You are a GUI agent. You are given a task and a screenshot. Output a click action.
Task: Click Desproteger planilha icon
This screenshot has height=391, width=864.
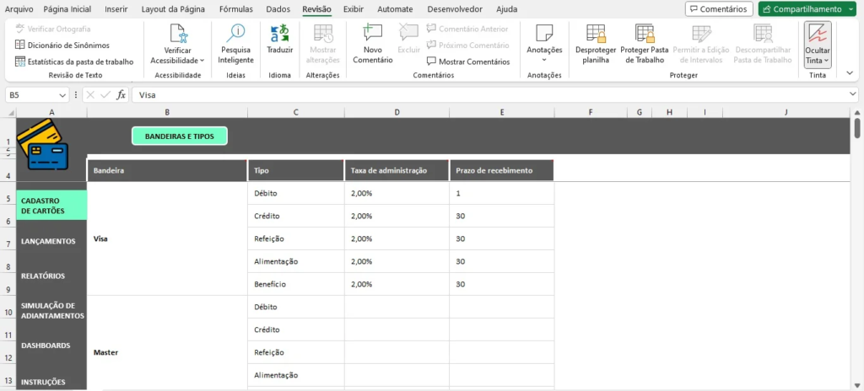[x=596, y=35]
